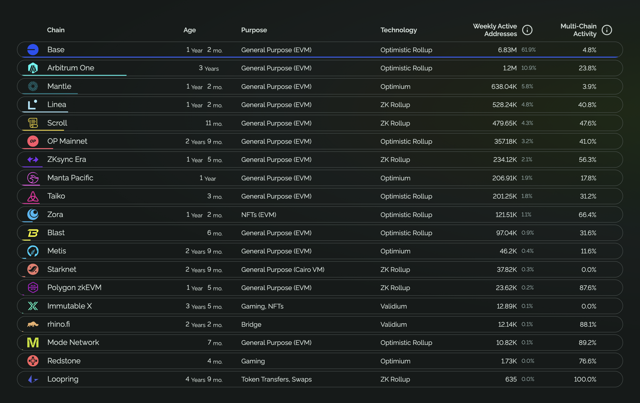Viewport: 640px width, 403px height.
Task: Select the Blast chain name
Action: pyautogui.click(x=56, y=233)
